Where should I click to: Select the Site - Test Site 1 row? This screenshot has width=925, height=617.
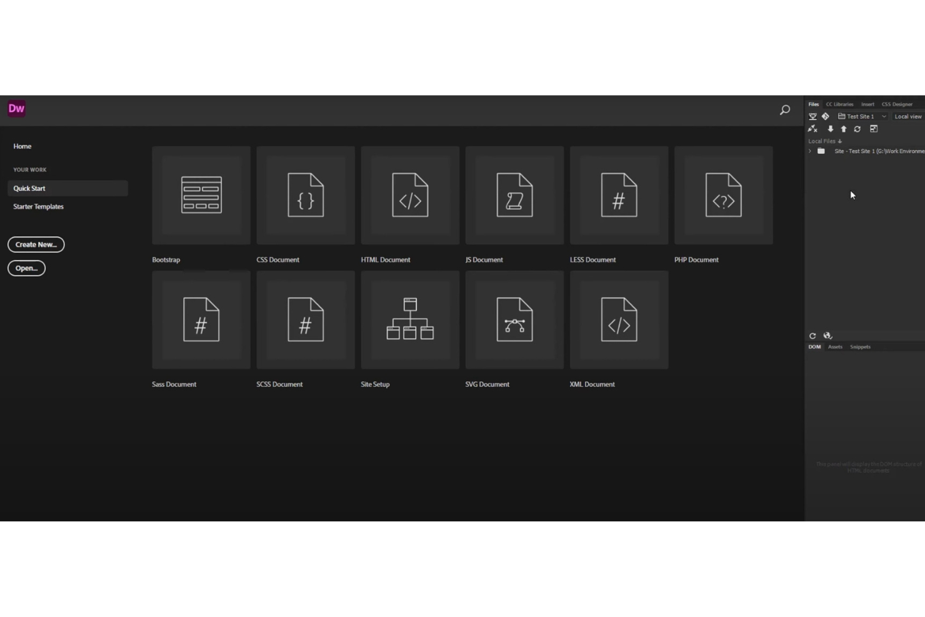[866, 151]
